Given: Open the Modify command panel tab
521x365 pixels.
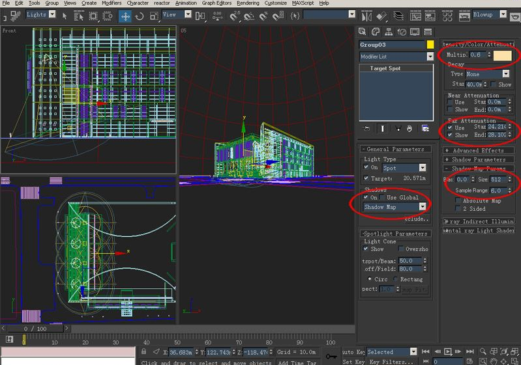Looking at the screenshot, I should [x=376, y=32].
